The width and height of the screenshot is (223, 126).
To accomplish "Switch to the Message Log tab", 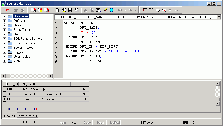I will coord(28,115).
